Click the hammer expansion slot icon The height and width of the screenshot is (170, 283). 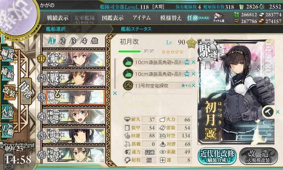[268, 112]
